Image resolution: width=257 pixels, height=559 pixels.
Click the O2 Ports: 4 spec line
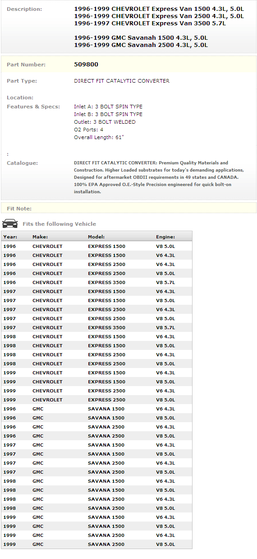tap(88, 130)
